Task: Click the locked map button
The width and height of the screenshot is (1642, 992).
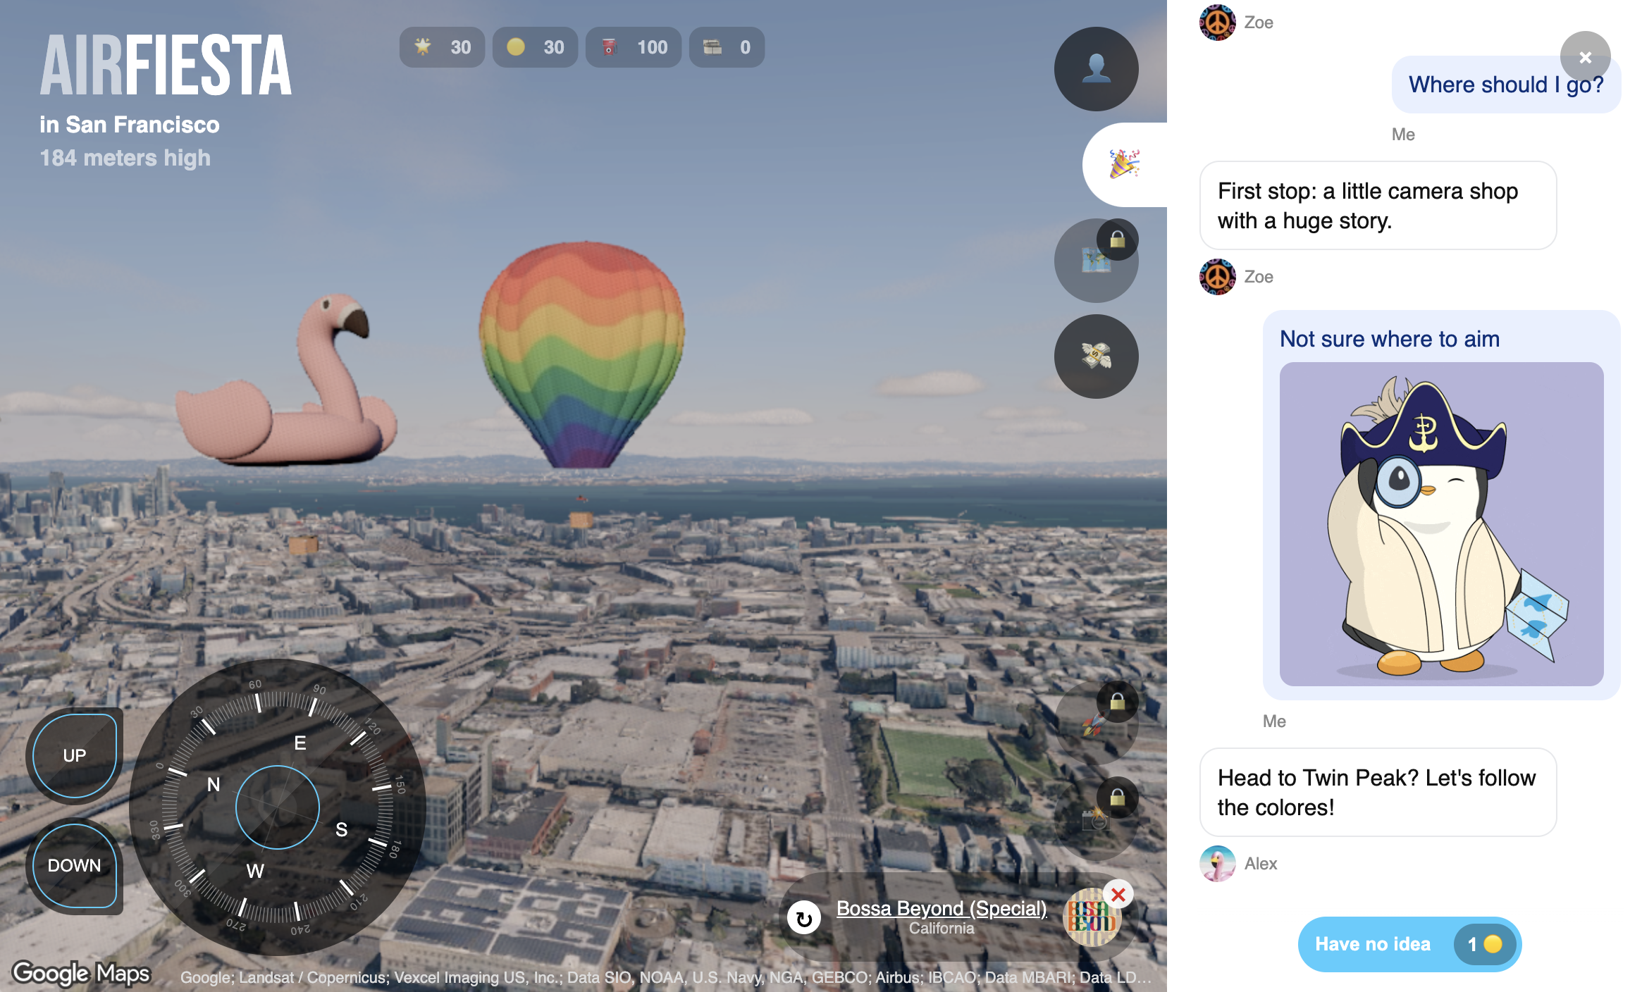Action: (1095, 261)
